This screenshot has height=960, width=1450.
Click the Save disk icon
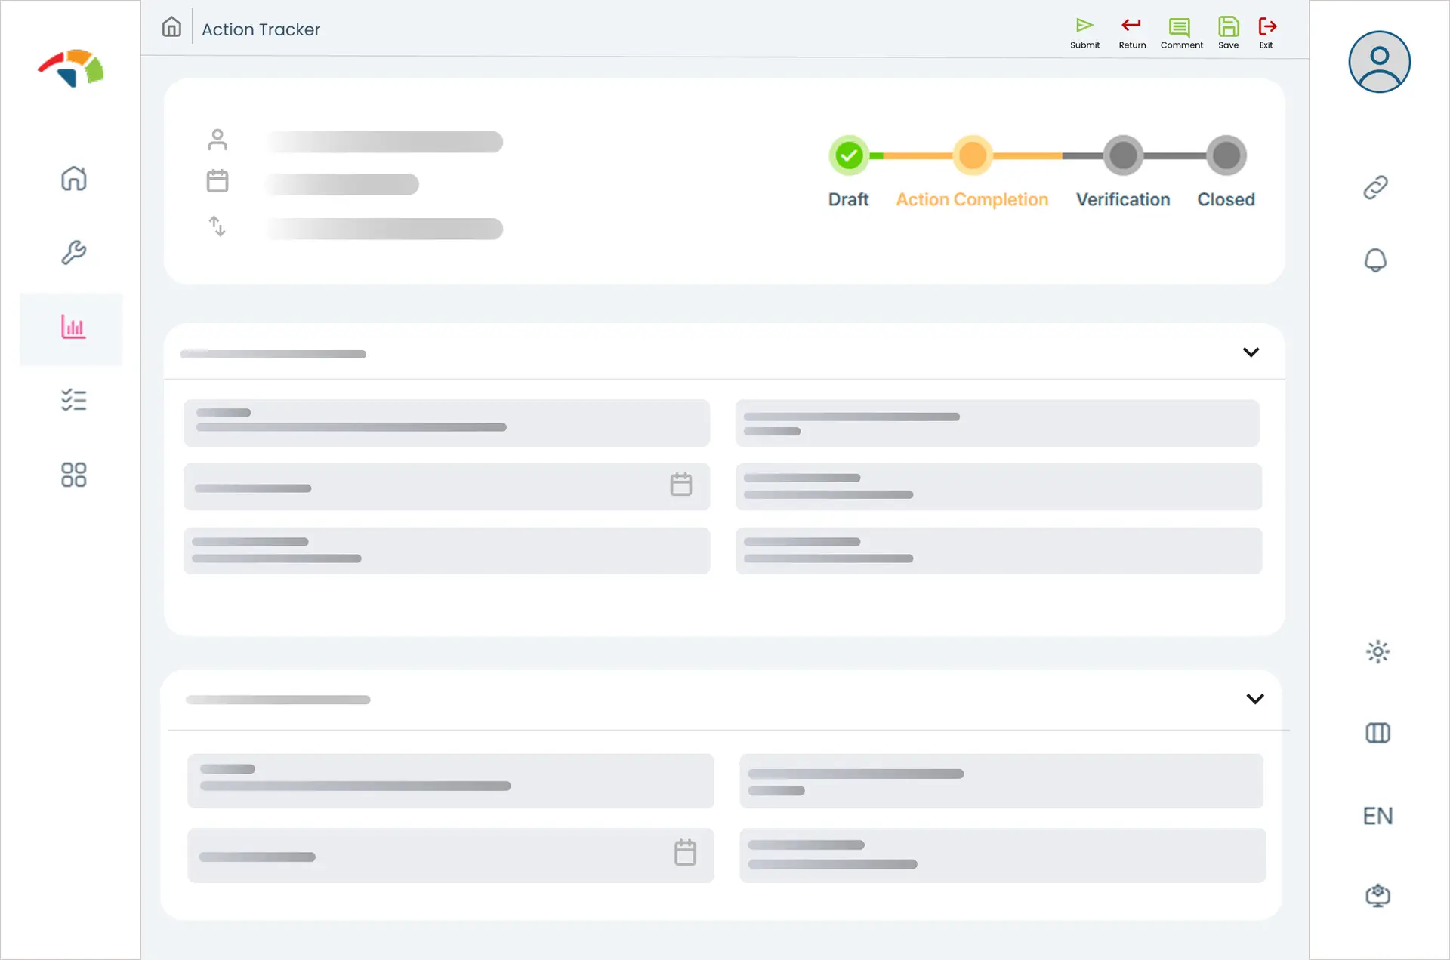1228,27
